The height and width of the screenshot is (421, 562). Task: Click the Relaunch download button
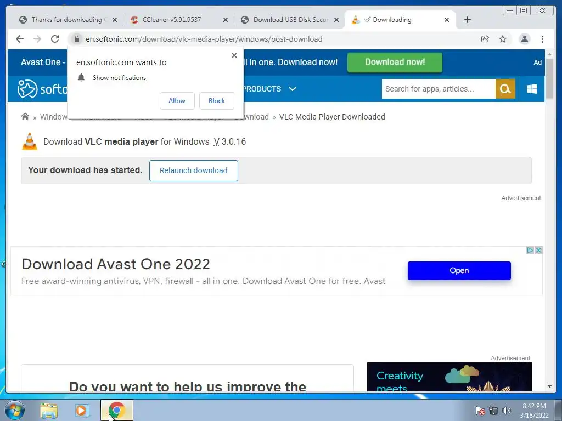click(x=194, y=170)
